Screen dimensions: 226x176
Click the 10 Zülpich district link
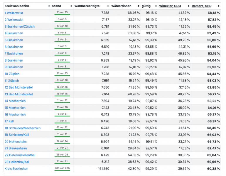tap(12, 74)
